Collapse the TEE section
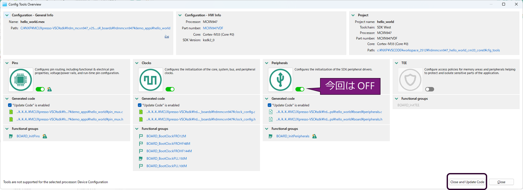 point(397,63)
